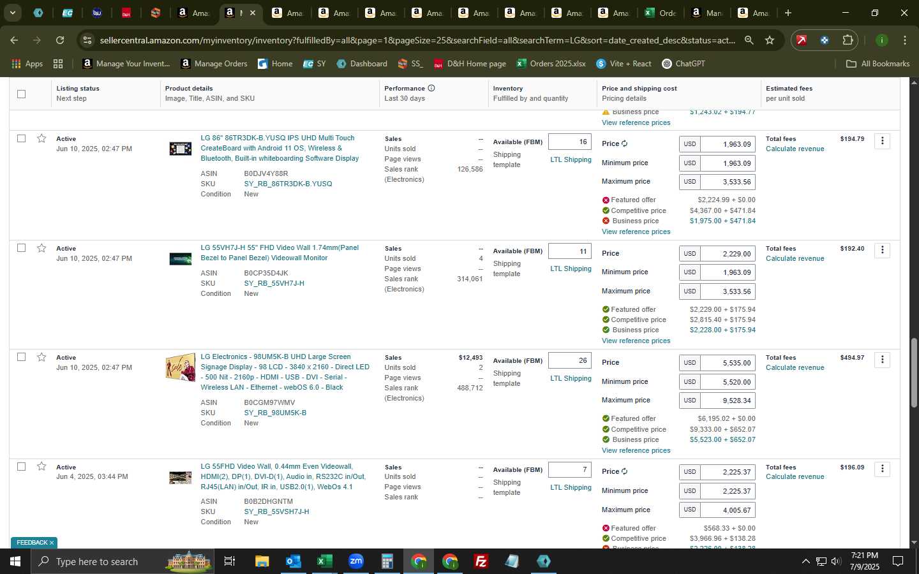Go back using the browser back arrow
This screenshot has height=574, width=919.
click(14, 40)
